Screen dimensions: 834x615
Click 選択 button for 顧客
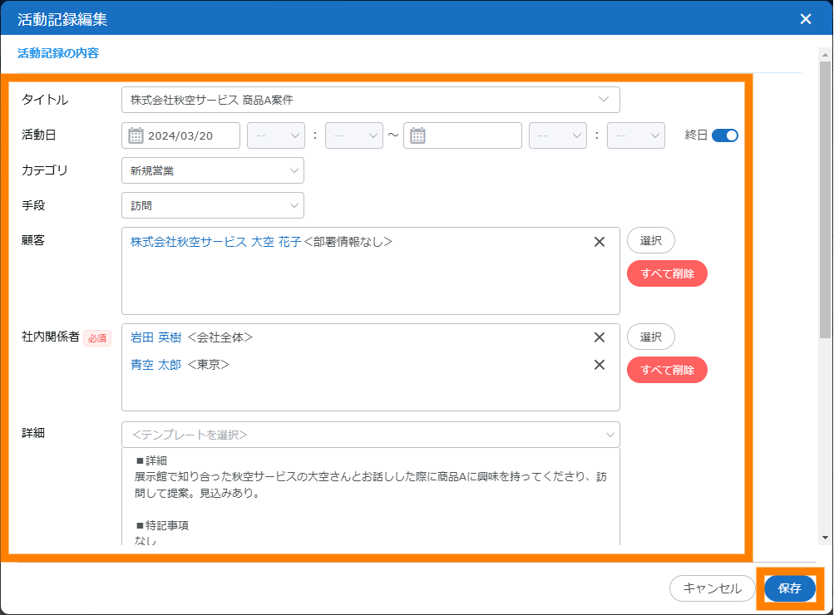(x=650, y=240)
